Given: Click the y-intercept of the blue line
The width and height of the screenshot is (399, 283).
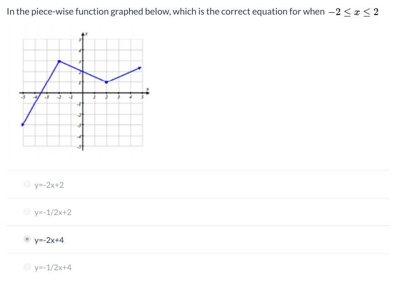Looking at the screenshot, I should coord(83,72).
